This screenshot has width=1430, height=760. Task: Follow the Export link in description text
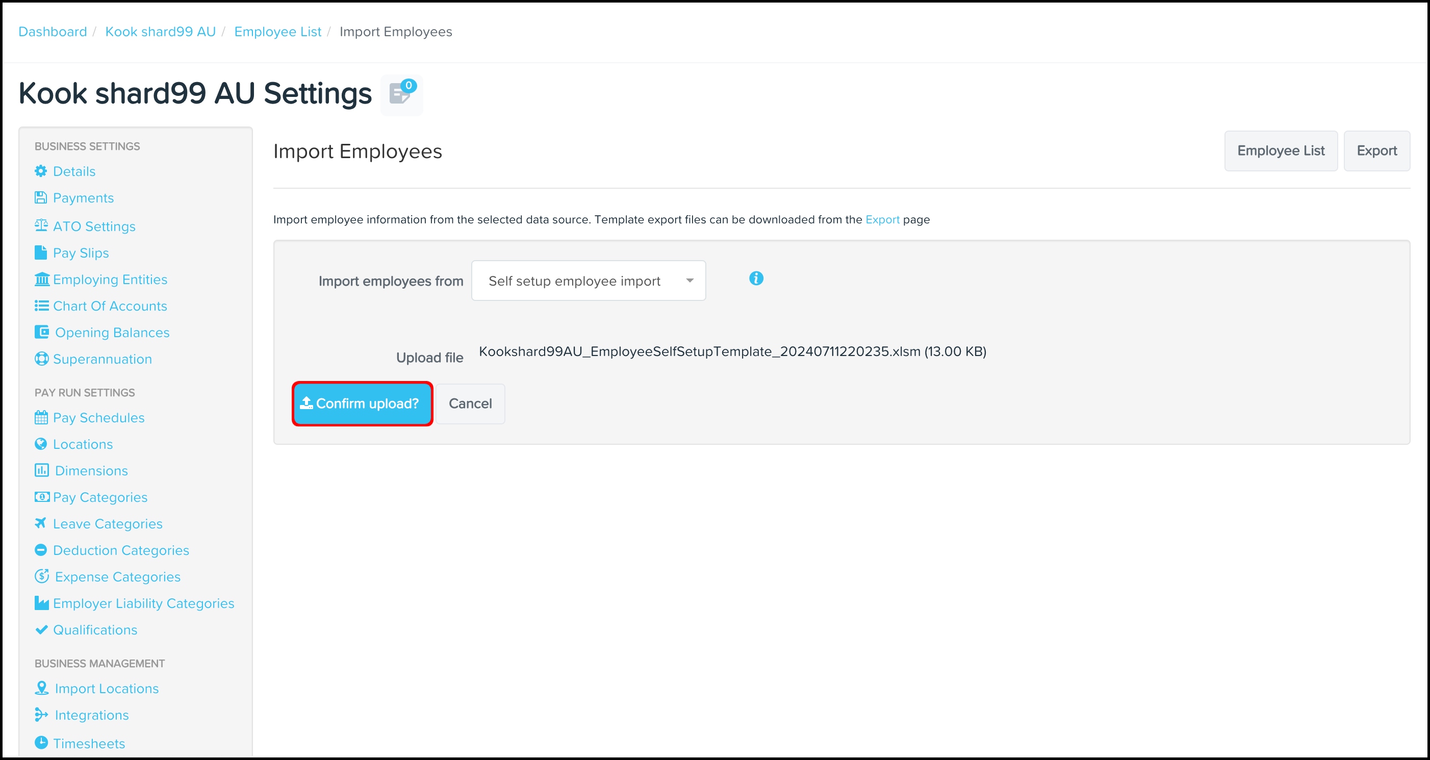tap(882, 219)
